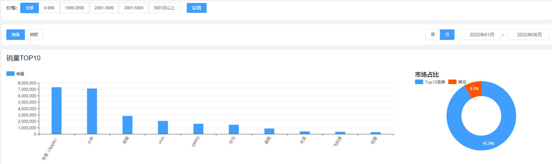
Task: Select the 全部 price filter
Action: 30,8
